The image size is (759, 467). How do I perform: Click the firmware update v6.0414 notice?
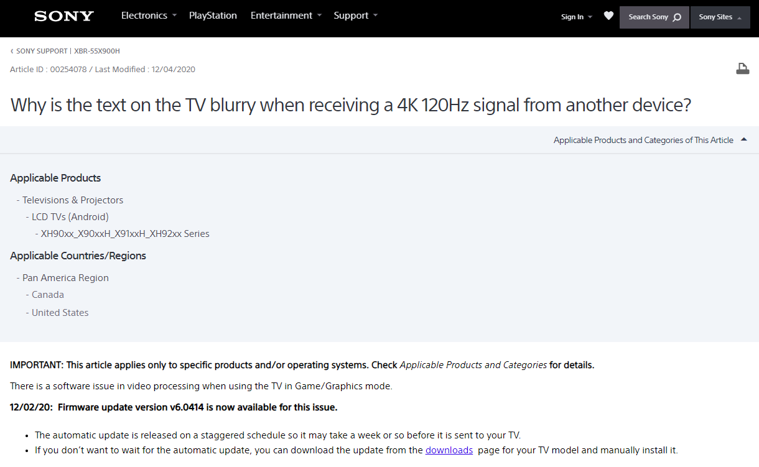[x=174, y=407]
